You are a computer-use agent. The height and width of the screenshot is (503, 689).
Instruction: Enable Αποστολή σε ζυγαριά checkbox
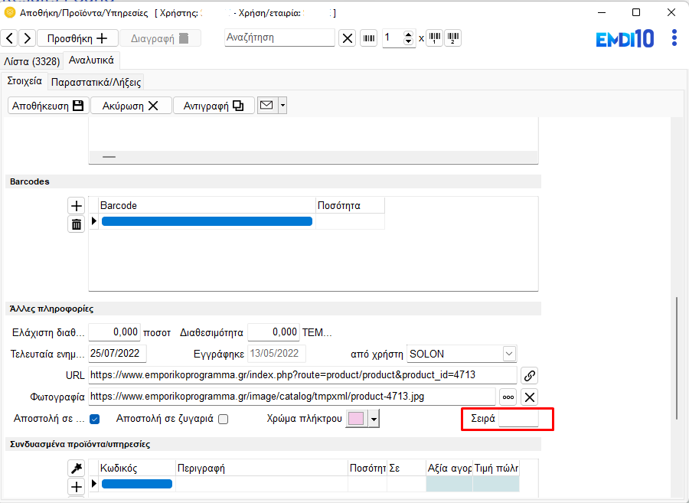tap(224, 419)
